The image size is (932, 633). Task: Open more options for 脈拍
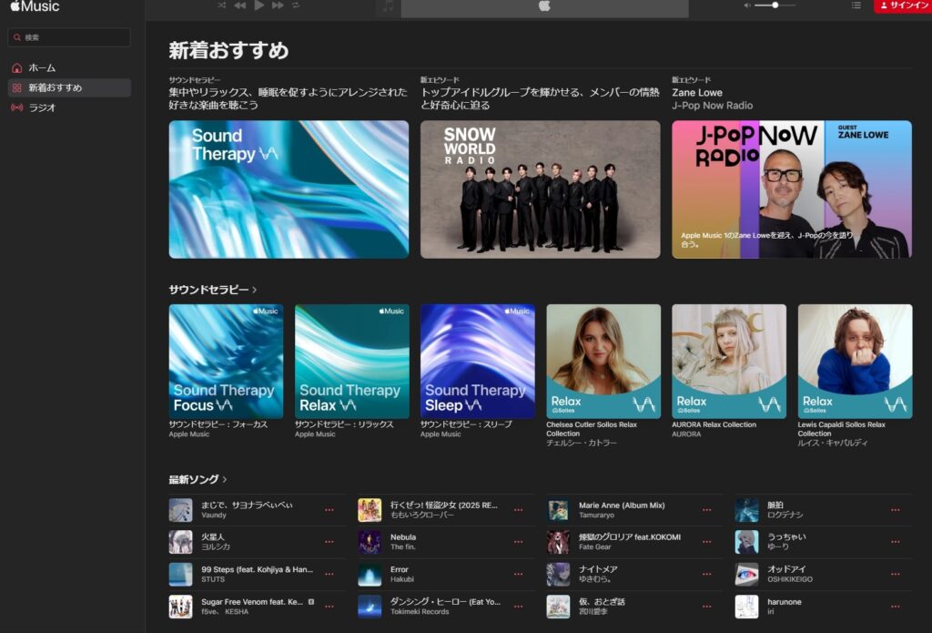tap(896, 510)
